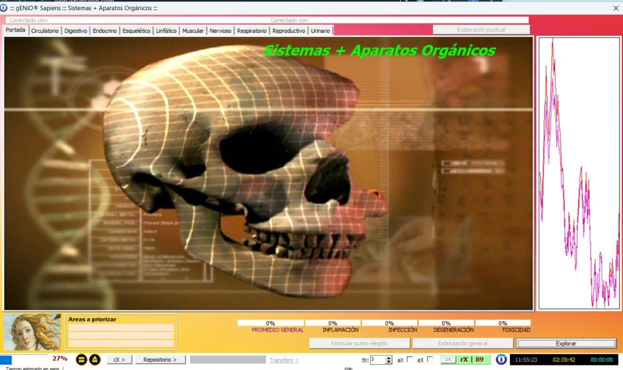The width and height of the screenshot is (623, 370).
Task: Go to the Urinario tab
Action: (x=320, y=31)
